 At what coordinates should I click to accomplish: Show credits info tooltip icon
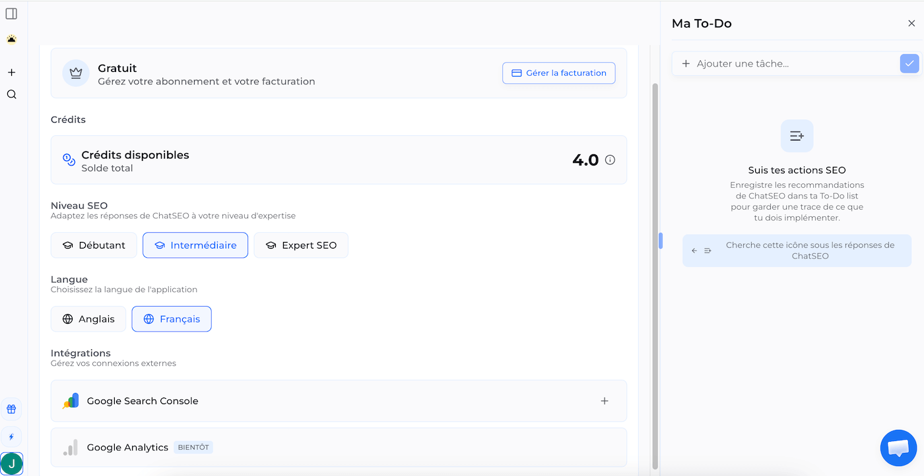610,160
